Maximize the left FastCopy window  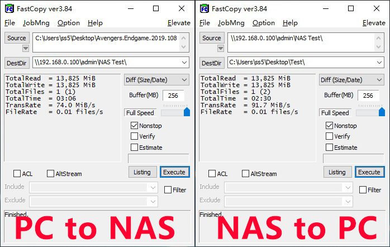pos(156,9)
